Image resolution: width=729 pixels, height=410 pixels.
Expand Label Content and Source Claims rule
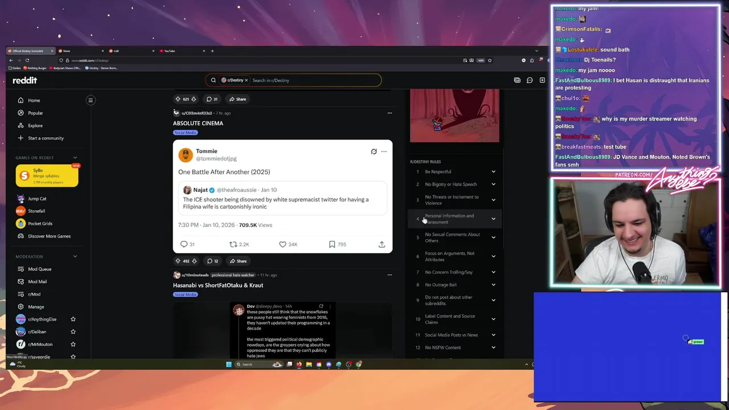[x=493, y=319]
